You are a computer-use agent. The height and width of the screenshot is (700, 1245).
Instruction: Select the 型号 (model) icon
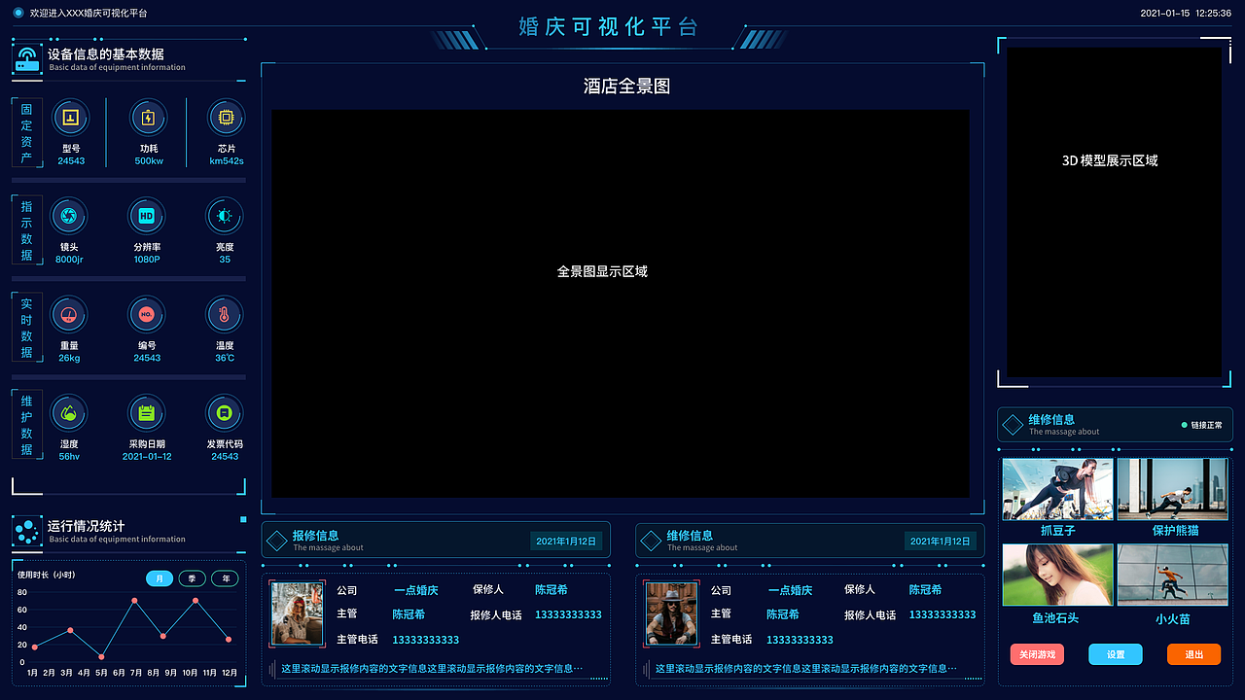[x=69, y=118]
